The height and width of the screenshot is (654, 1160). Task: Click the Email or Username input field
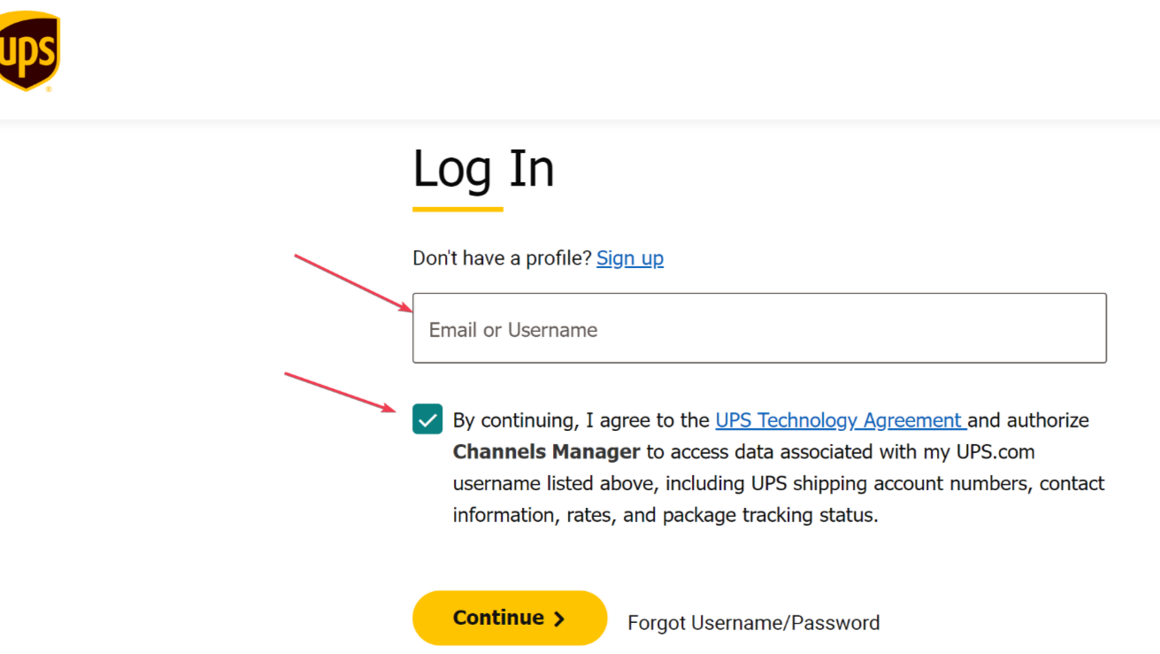[x=759, y=327]
